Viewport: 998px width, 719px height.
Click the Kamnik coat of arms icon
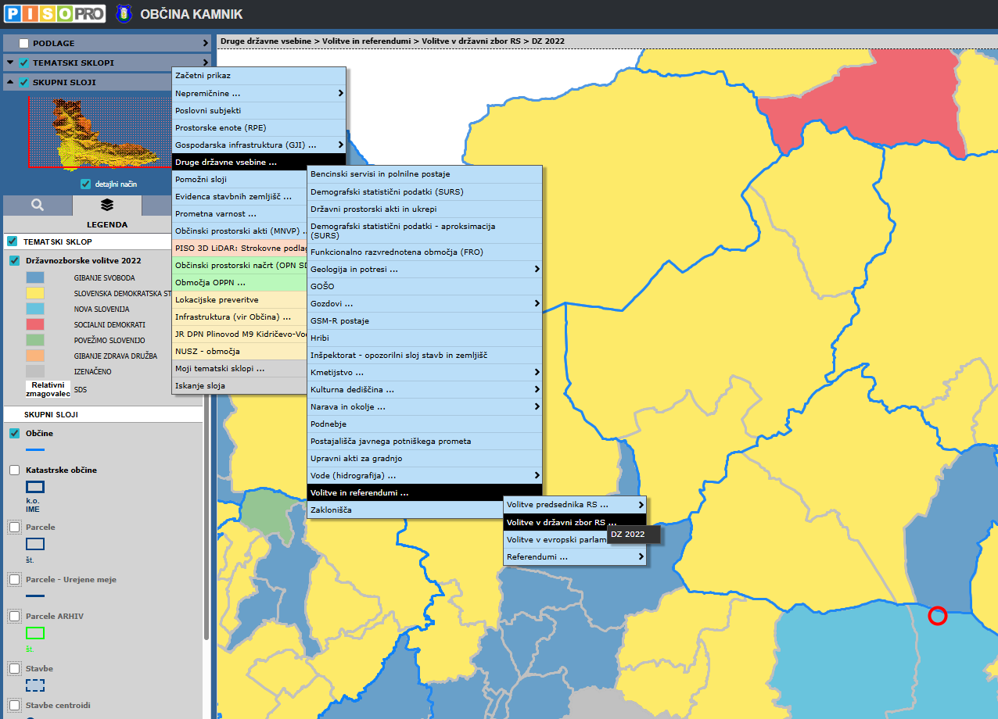(124, 14)
